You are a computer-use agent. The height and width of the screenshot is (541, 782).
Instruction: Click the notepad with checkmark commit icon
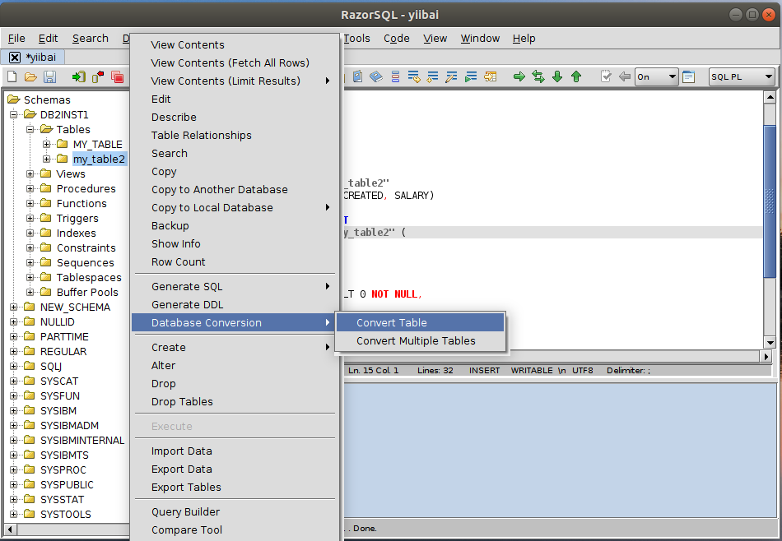point(606,76)
